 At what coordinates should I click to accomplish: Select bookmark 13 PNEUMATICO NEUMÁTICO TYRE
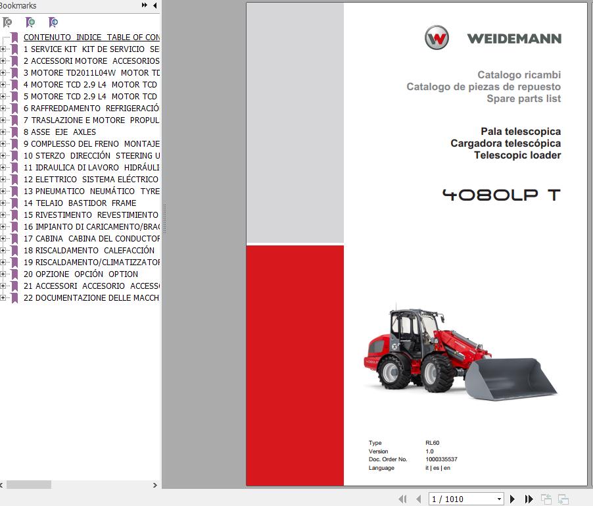click(x=91, y=191)
